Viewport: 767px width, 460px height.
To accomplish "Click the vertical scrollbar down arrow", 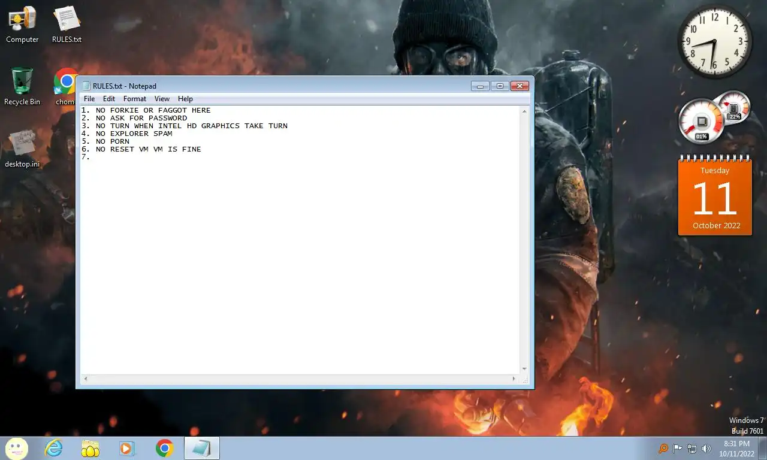I will click(x=525, y=369).
